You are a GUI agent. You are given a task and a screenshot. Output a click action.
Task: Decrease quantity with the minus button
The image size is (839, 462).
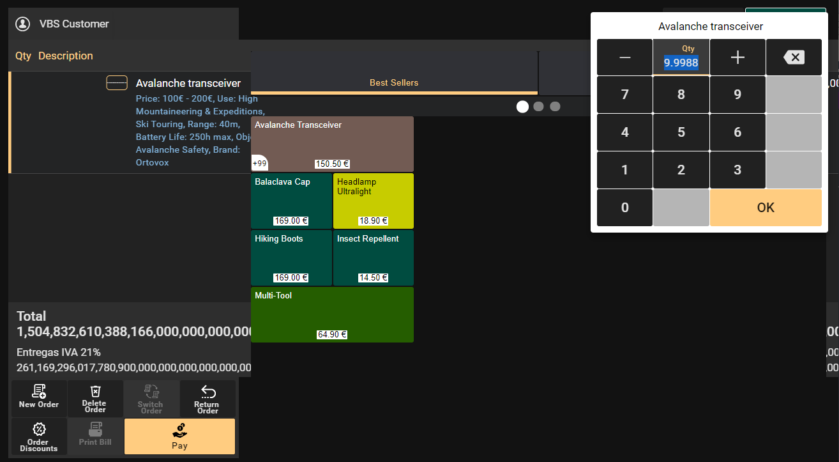[624, 58]
